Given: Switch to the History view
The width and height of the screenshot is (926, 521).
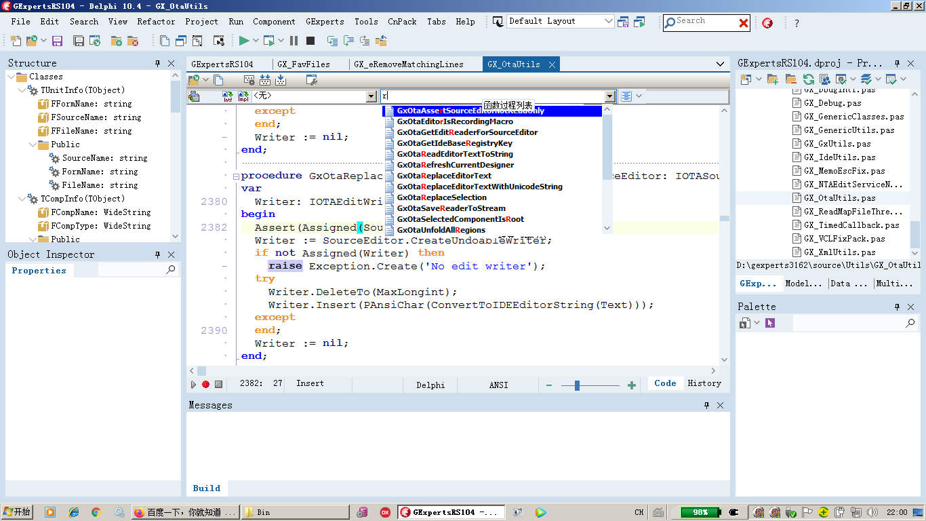Looking at the screenshot, I should point(704,383).
